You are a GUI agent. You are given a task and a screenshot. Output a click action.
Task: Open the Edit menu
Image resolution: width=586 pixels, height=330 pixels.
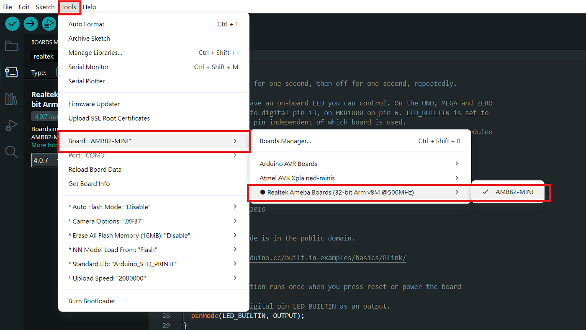(24, 7)
